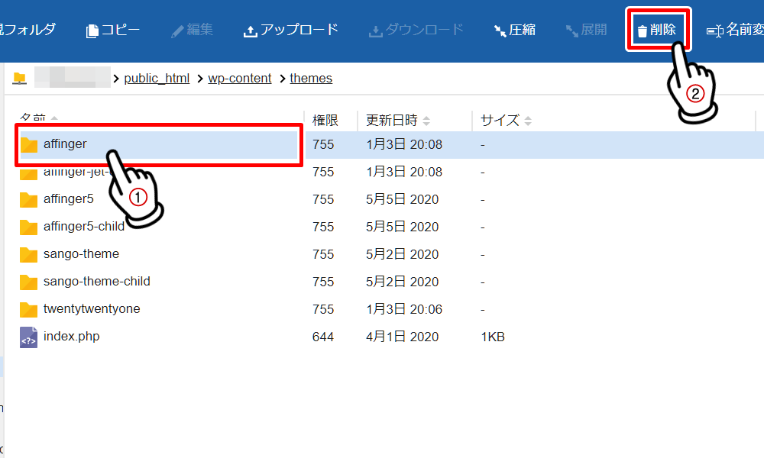Click the sango-theme-child folder icon
Viewport: 764px width, 458px height.
pos(29,282)
